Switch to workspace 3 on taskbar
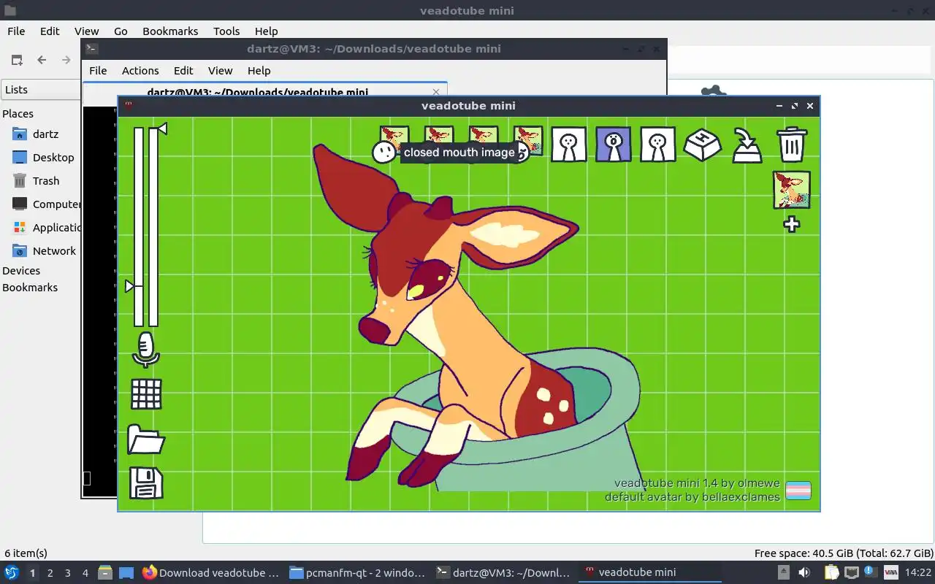 tap(68, 573)
